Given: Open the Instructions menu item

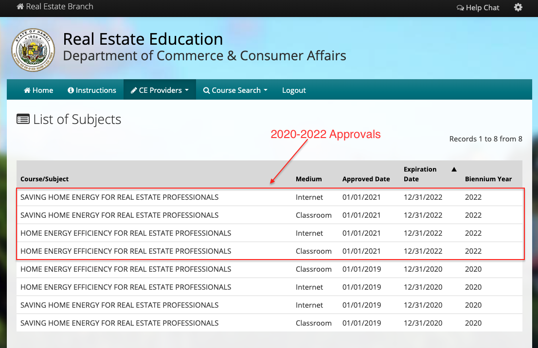Looking at the screenshot, I should (x=92, y=90).
